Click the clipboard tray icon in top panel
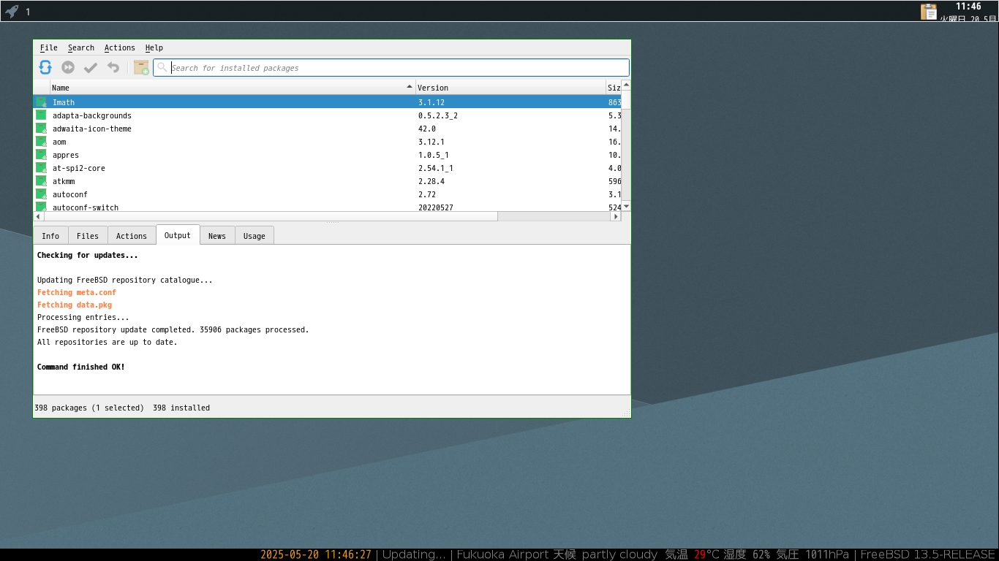The image size is (999, 561). [x=929, y=12]
